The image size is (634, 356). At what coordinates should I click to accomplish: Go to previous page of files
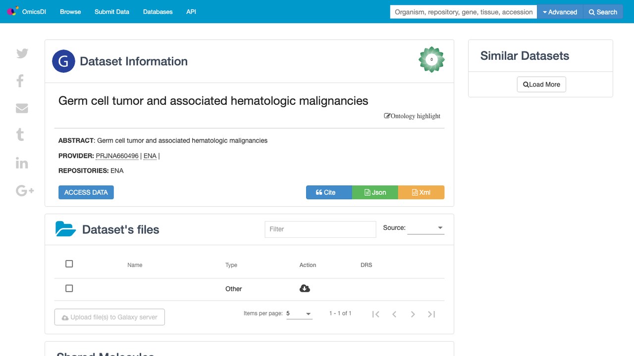coord(394,314)
